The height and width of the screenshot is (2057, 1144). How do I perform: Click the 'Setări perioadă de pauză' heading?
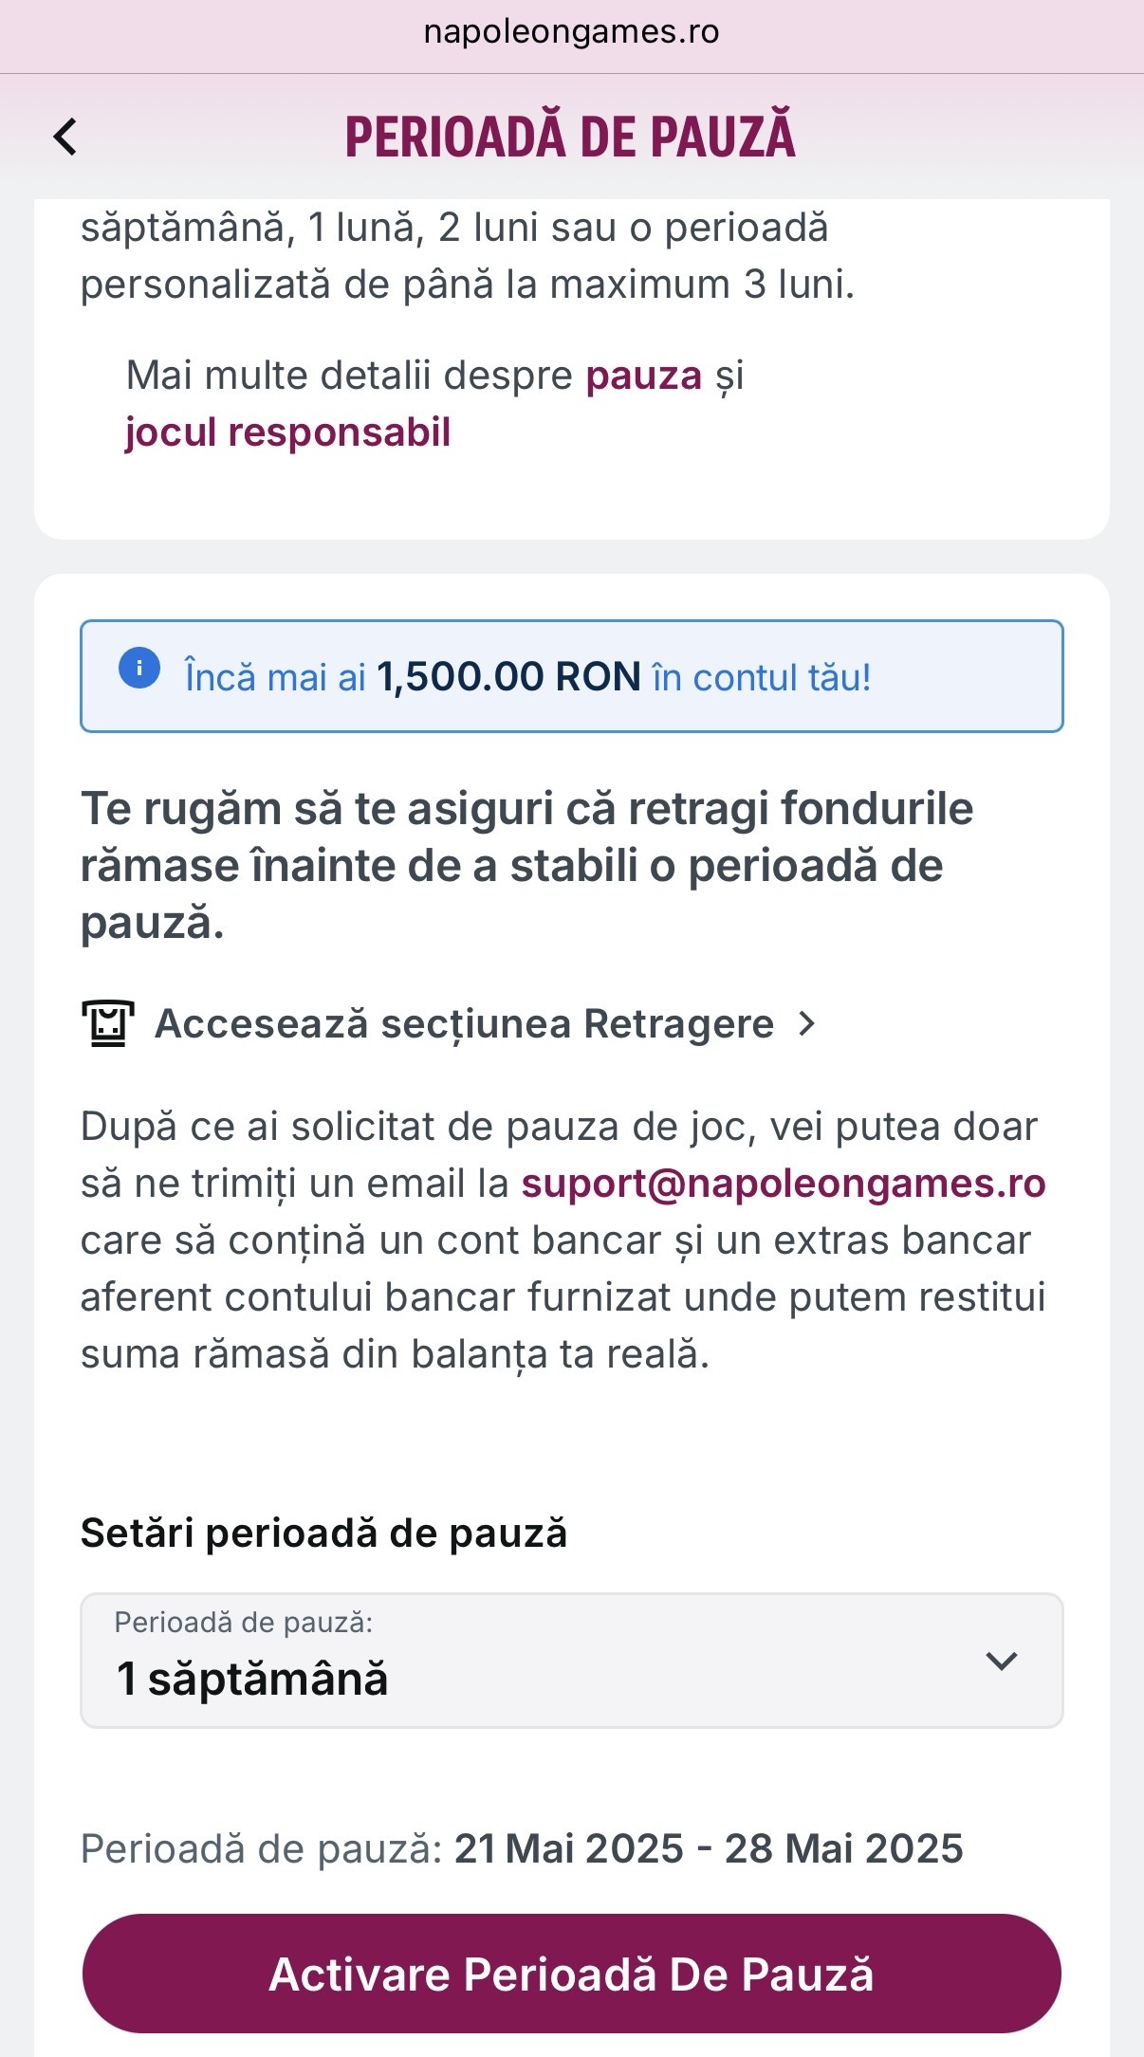(324, 1533)
